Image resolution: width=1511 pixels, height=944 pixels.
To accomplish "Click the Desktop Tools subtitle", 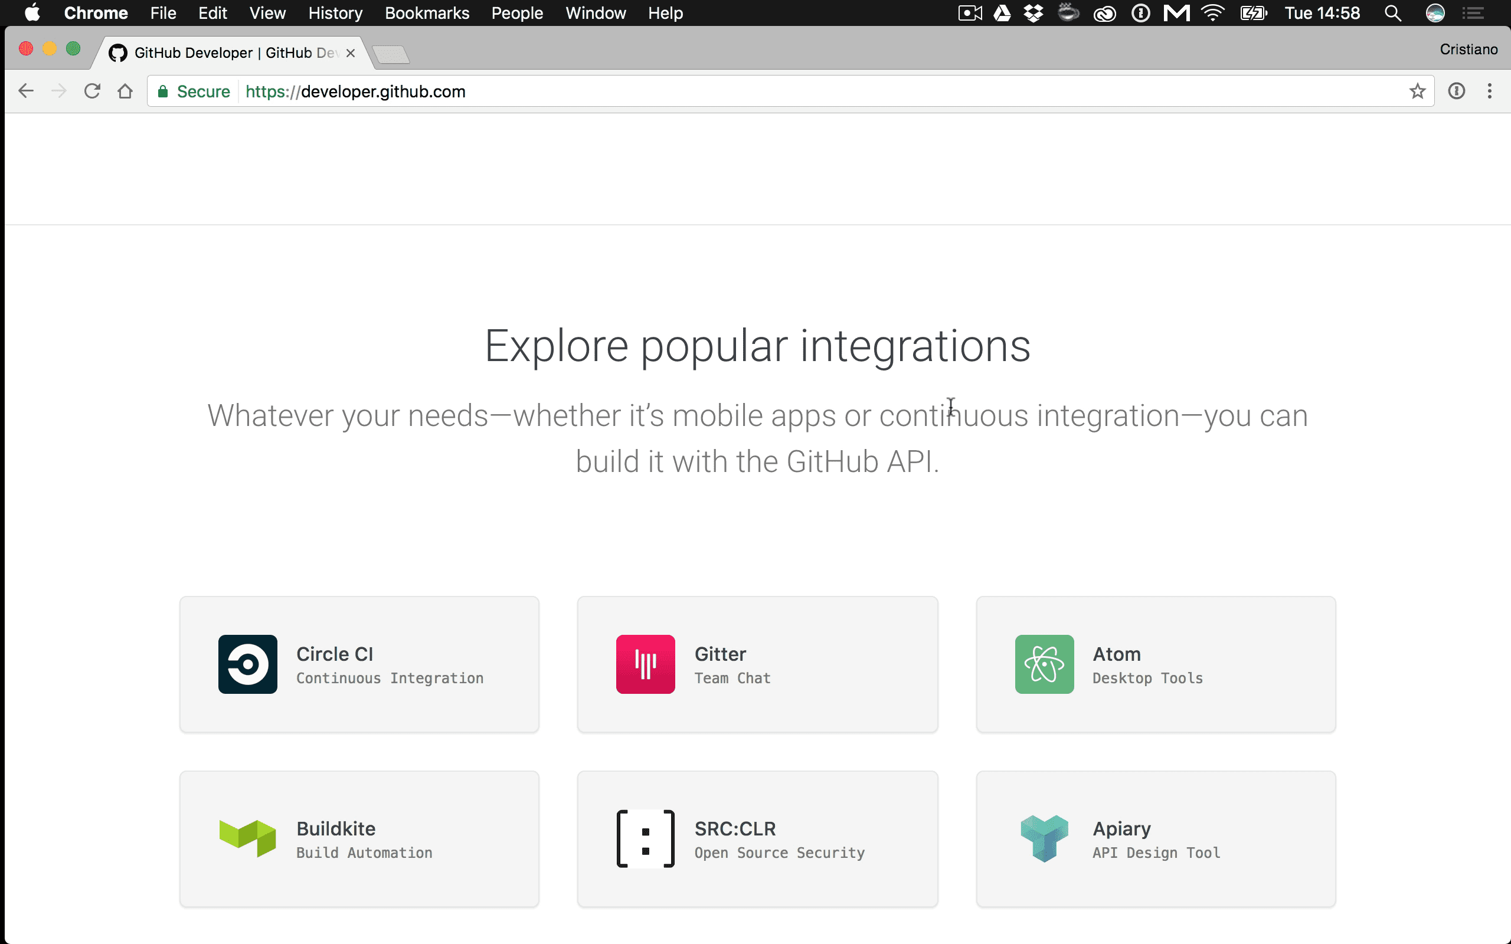I will pos(1147,678).
